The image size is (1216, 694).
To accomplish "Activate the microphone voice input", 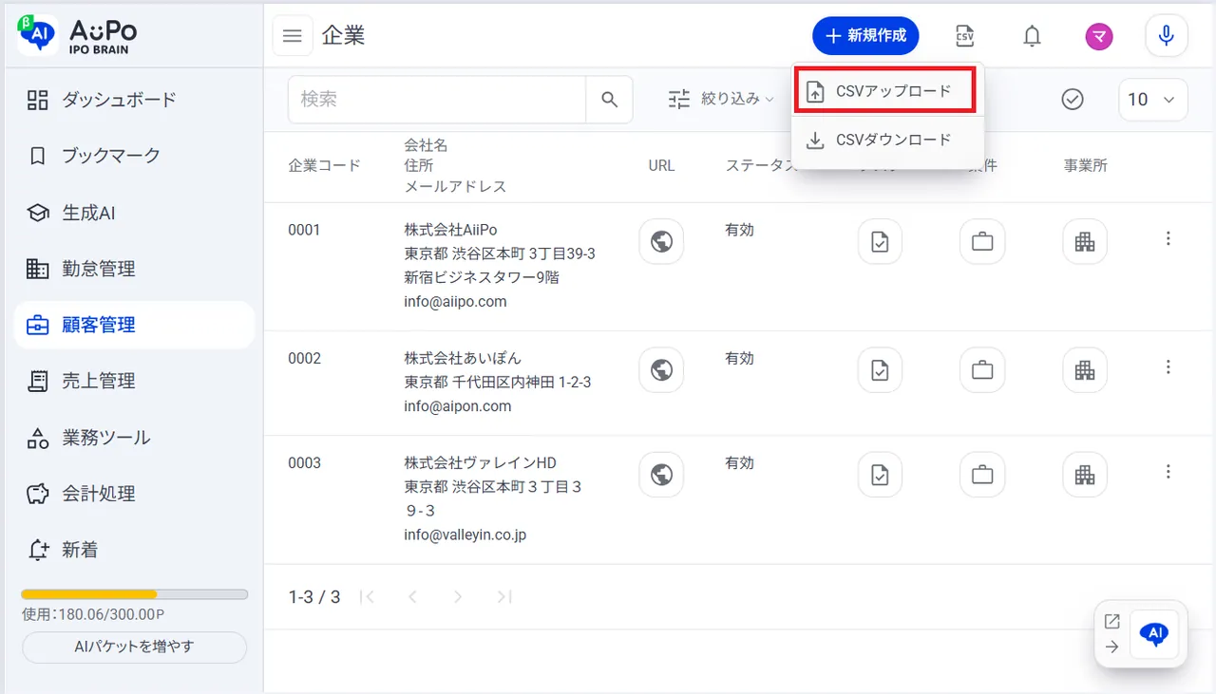I will click(1167, 36).
